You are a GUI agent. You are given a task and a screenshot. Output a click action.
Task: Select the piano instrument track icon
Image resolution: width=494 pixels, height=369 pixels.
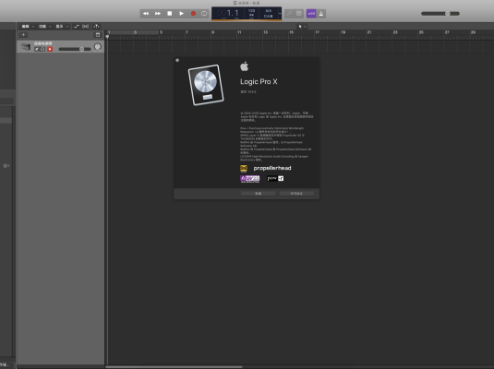tap(26, 47)
